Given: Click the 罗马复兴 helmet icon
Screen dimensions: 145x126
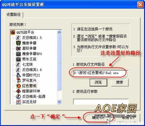Looking at the screenshot, I should point(18,81).
